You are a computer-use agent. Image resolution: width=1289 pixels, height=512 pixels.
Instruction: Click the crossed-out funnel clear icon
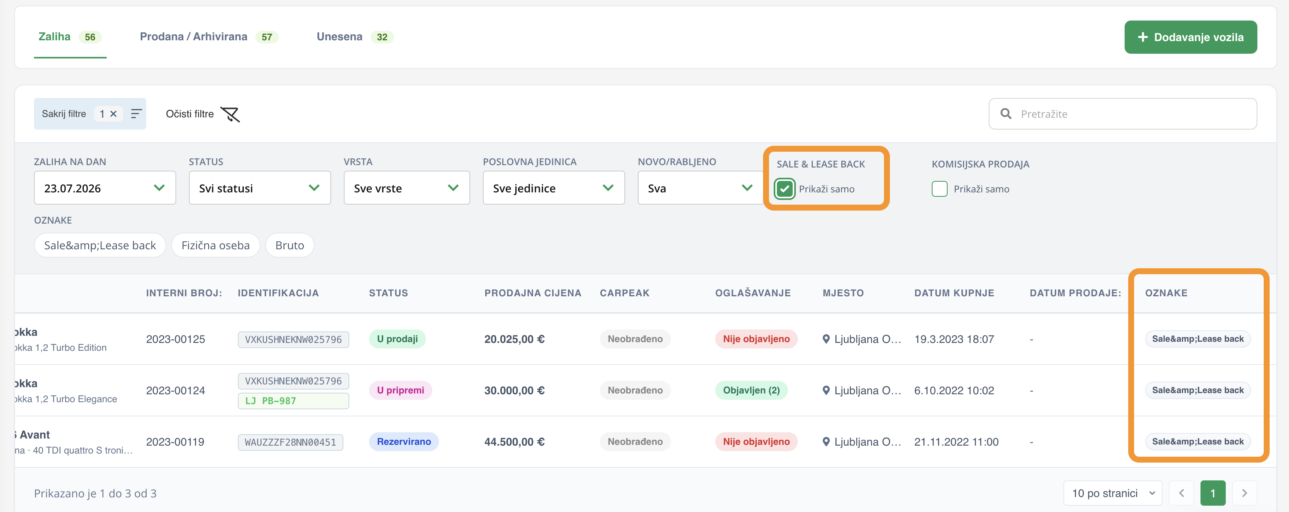[x=230, y=114]
